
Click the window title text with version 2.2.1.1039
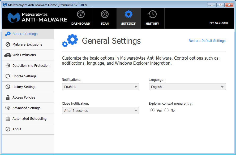click(x=48, y=5)
